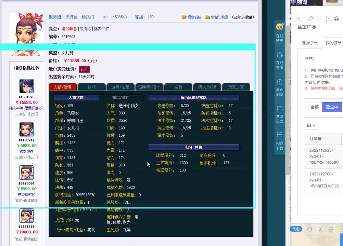Click the 相似物品推荐 heading

26,68
